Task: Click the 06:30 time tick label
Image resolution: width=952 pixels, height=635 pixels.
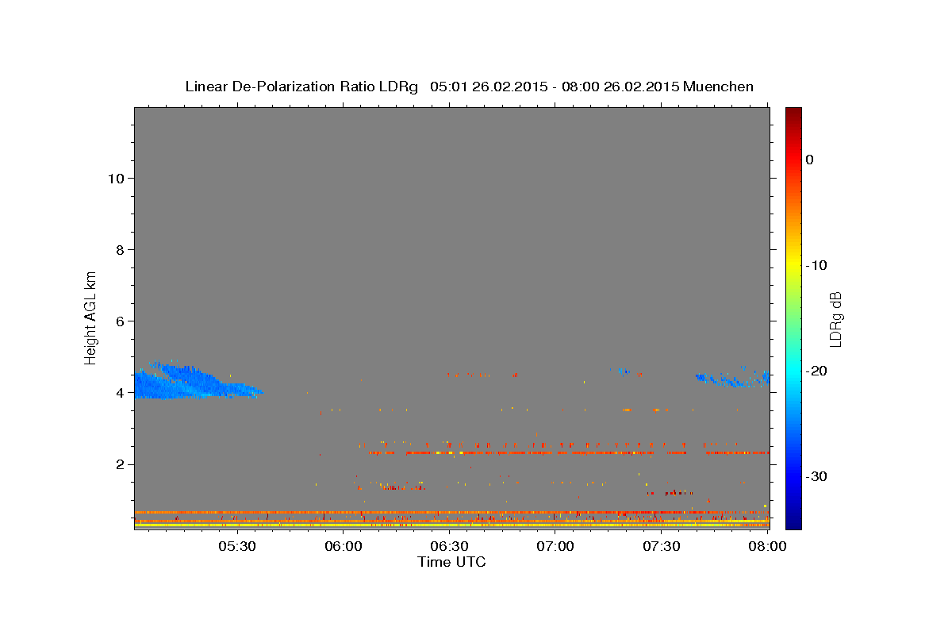Action: click(x=450, y=546)
